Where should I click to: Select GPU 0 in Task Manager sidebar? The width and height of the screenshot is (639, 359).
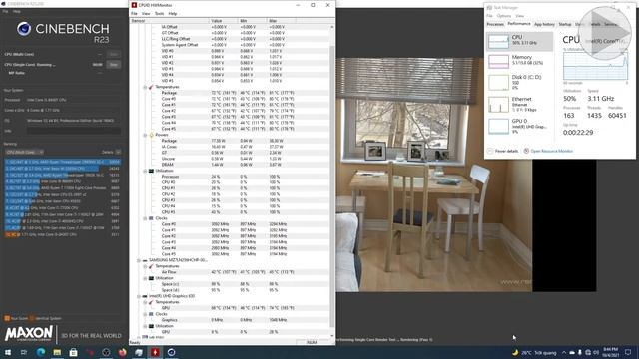click(x=519, y=126)
